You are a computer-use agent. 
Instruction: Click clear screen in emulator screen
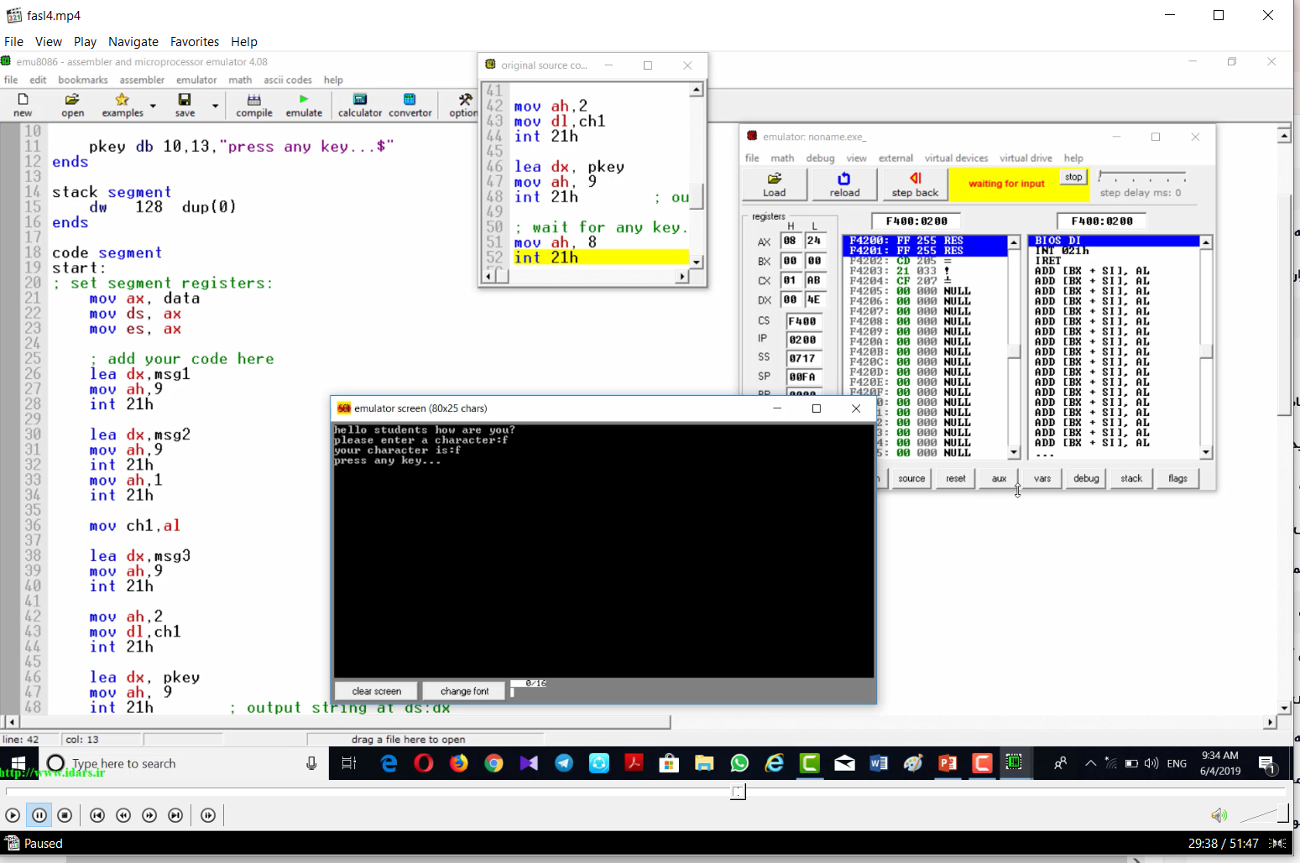pos(377,691)
